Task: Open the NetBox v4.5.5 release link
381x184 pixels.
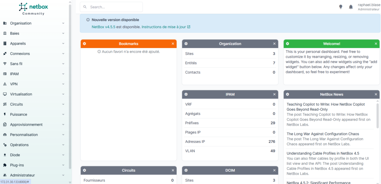Action: [103, 27]
